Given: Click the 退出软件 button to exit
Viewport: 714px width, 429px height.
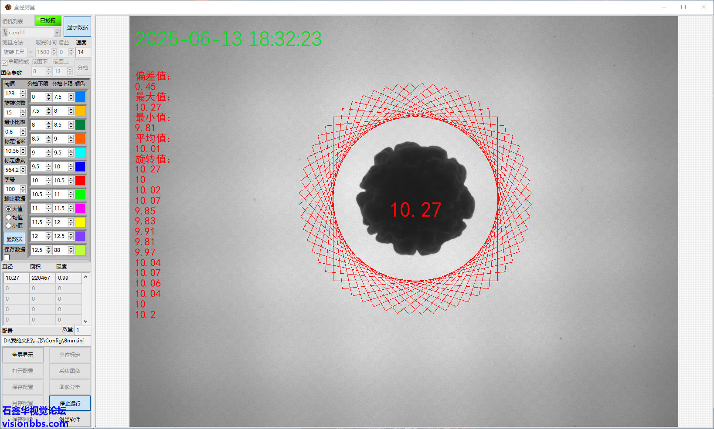Looking at the screenshot, I should coord(69,419).
